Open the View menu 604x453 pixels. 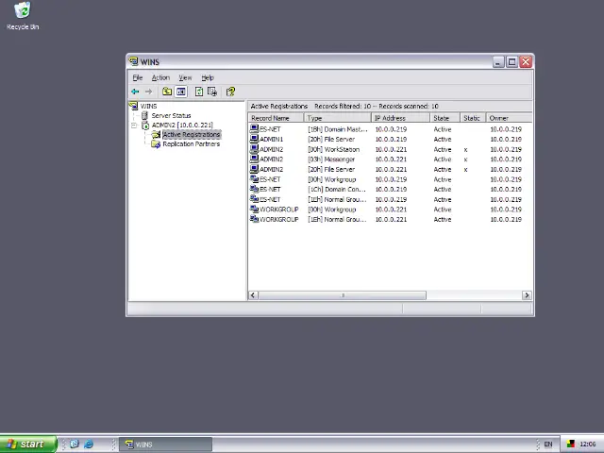[185, 77]
